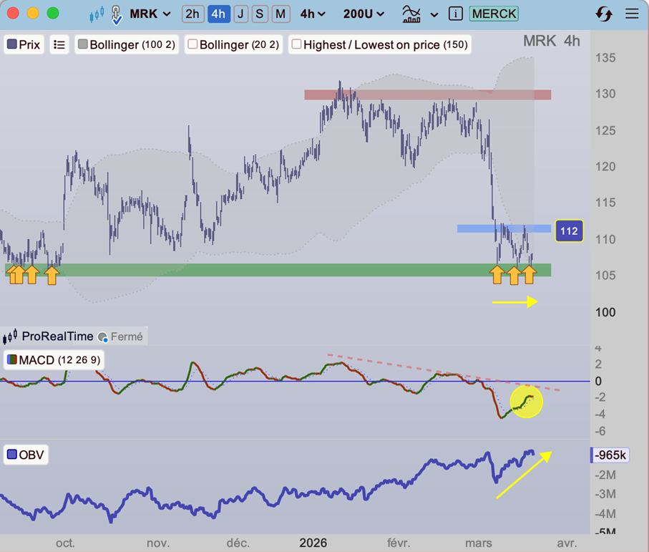
Task: Click the 'févr.' label on time axis
Action: pos(399,543)
